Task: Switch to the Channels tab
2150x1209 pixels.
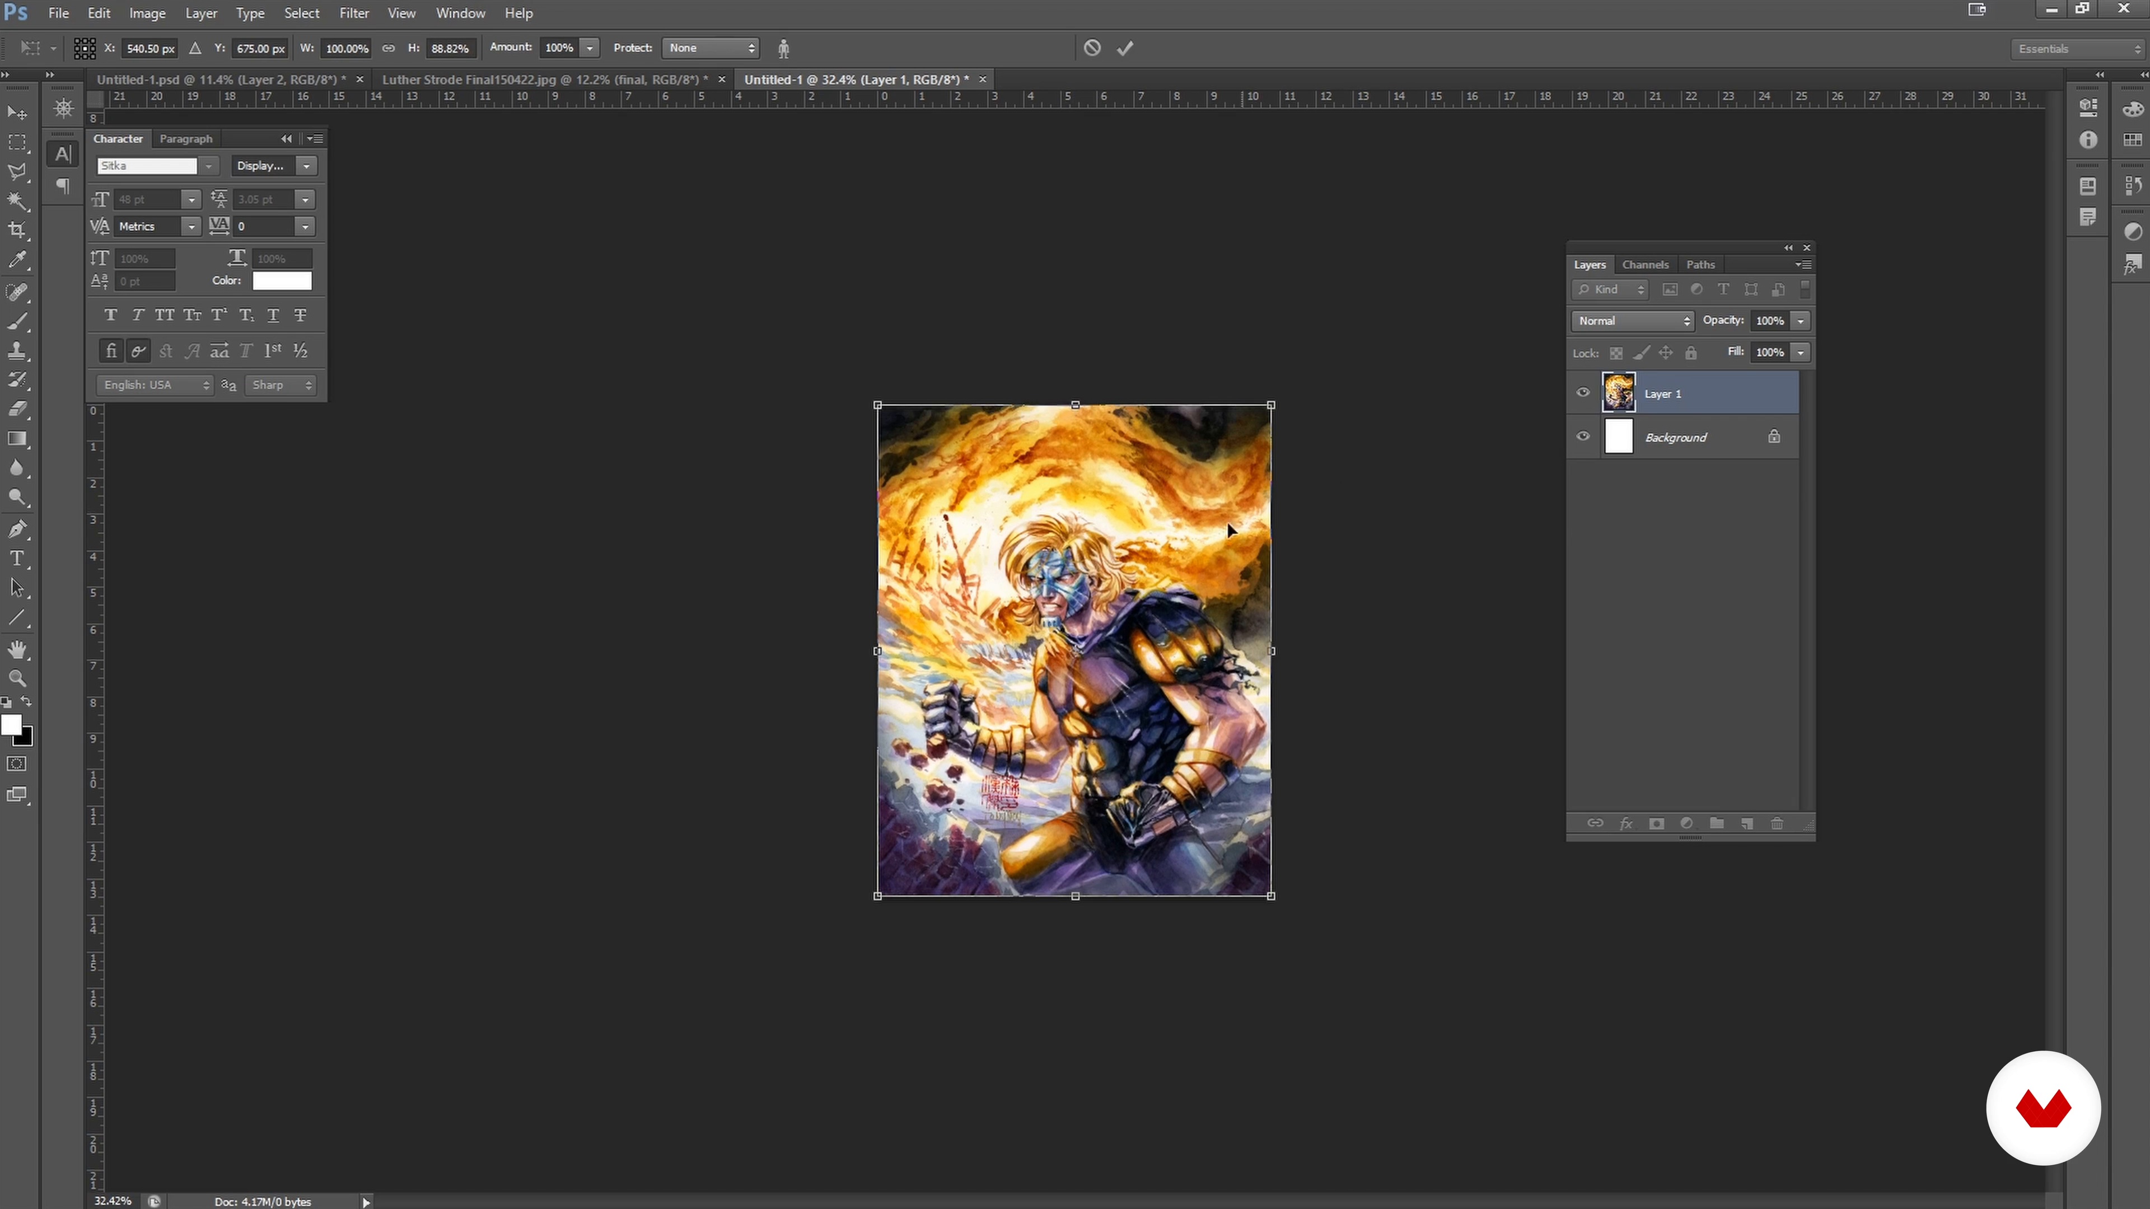Action: [x=1645, y=265]
